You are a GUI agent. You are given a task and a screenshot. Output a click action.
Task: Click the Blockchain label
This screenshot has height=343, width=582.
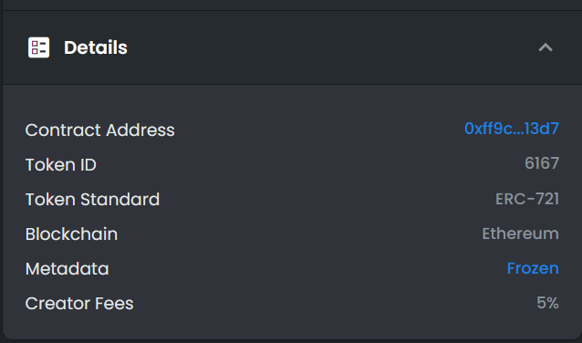point(71,234)
